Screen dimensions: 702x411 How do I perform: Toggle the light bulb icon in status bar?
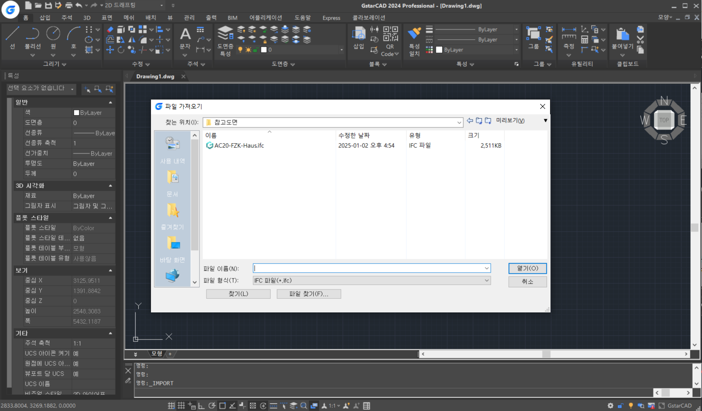[631, 406]
